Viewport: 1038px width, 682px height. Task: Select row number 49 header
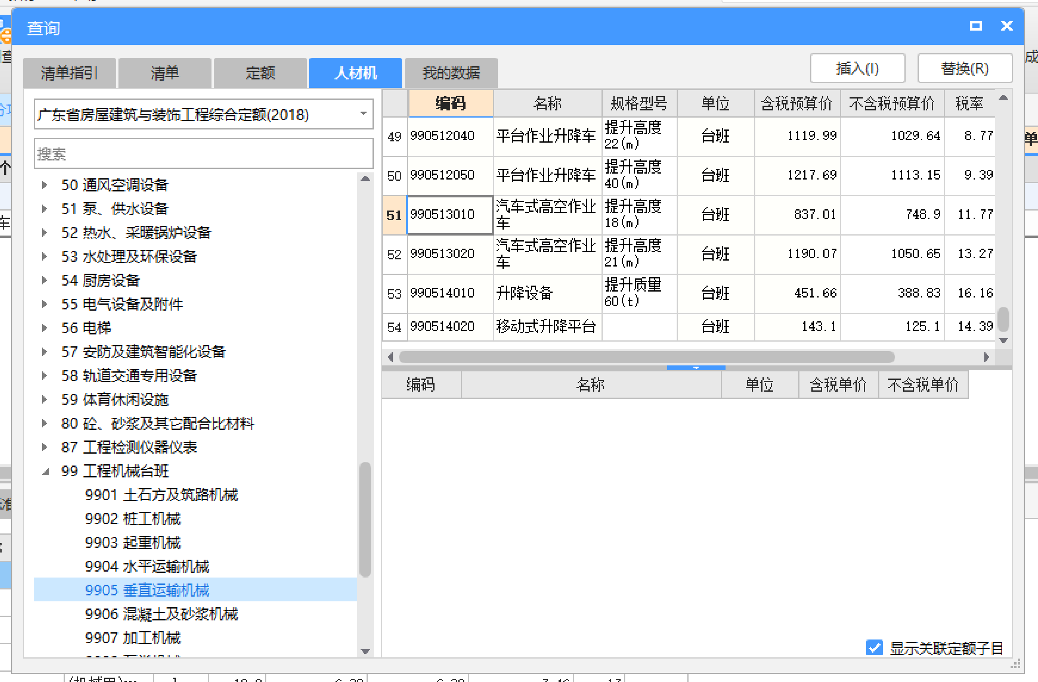395,136
